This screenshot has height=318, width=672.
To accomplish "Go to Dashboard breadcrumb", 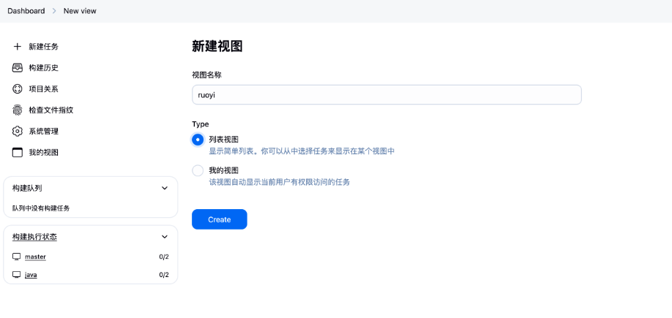I will pyautogui.click(x=26, y=11).
